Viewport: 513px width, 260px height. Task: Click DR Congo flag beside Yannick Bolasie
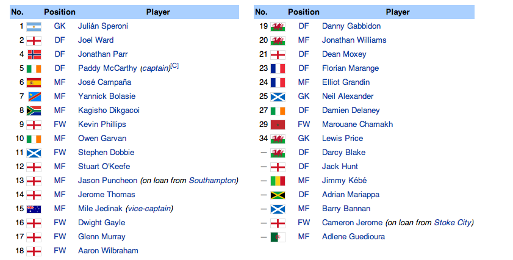[x=34, y=96]
